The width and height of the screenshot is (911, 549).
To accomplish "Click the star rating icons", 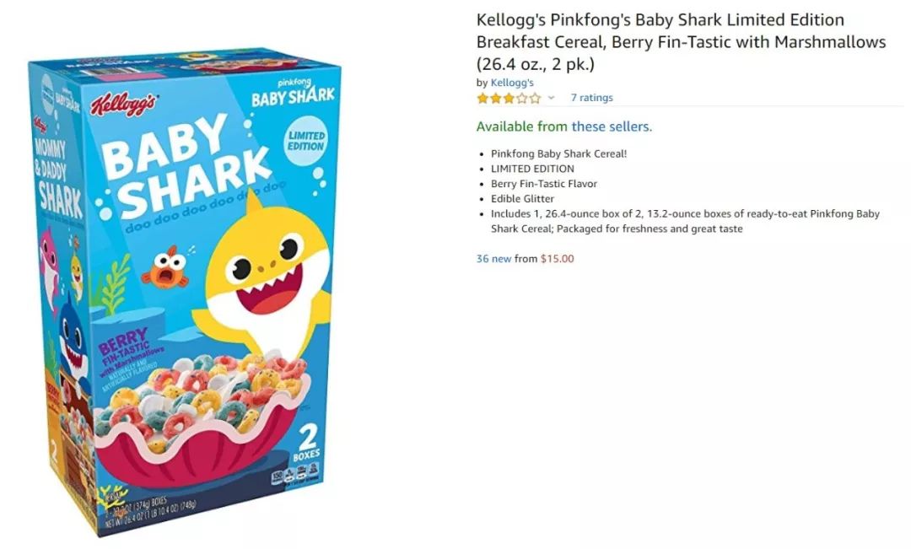I will [509, 98].
